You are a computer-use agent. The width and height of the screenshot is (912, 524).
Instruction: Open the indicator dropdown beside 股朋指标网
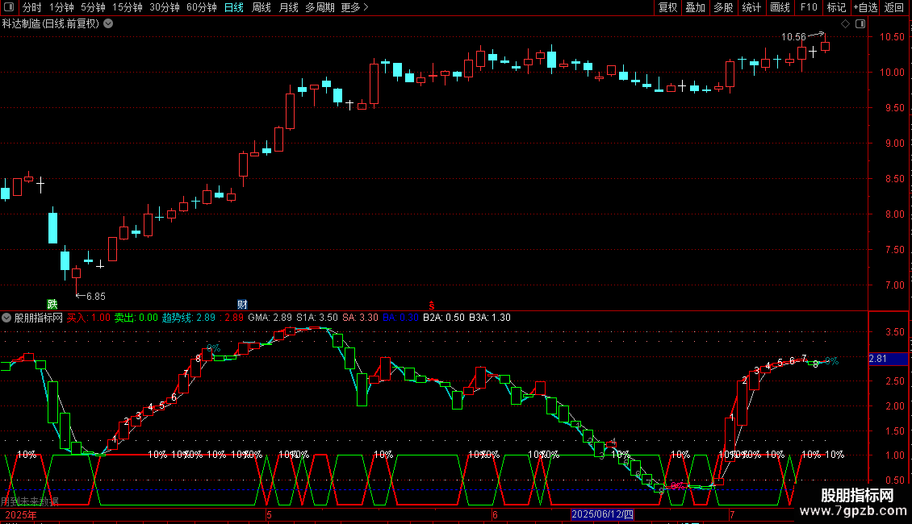point(6,318)
